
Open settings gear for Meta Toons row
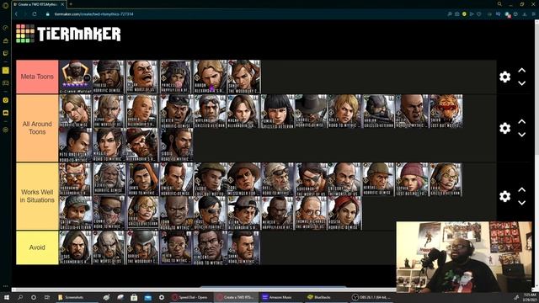504,77
